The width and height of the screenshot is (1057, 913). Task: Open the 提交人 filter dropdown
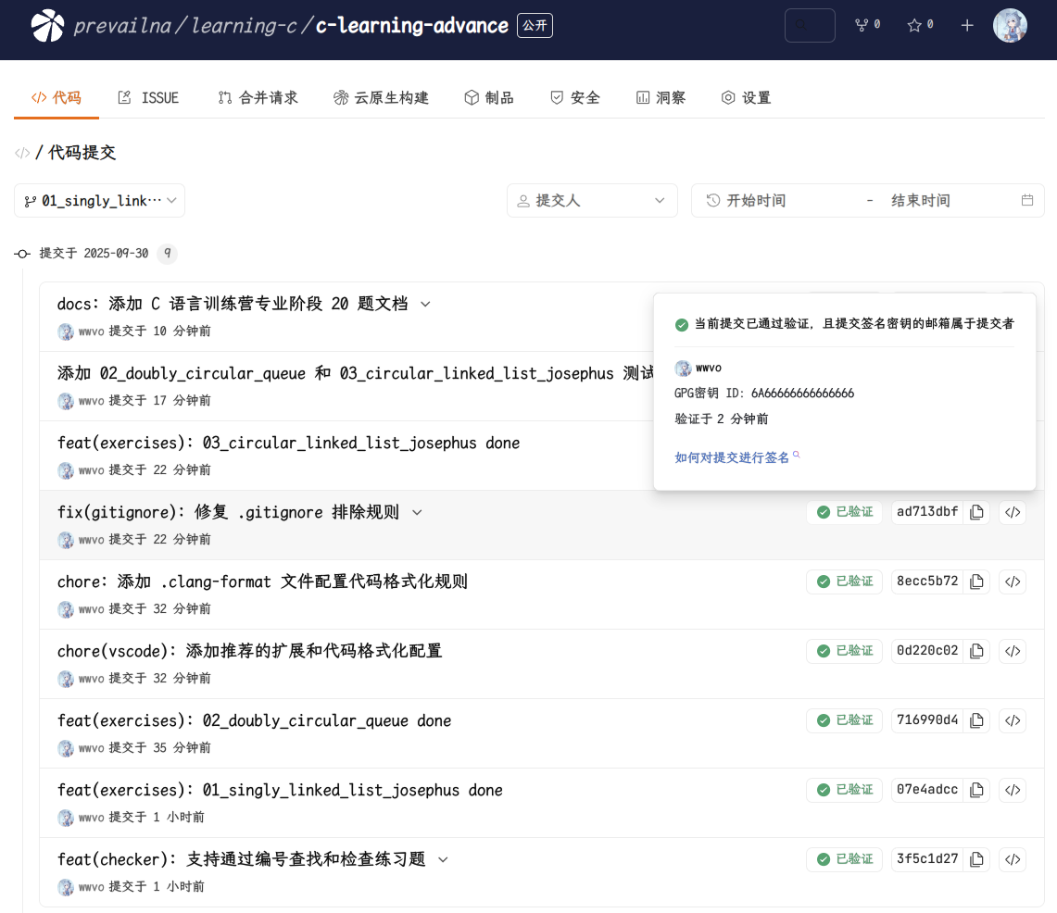tap(592, 200)
